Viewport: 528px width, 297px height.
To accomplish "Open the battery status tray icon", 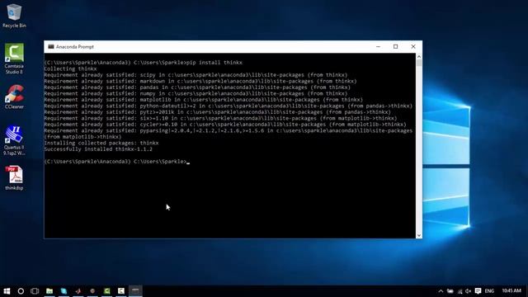I will click(x=450, y=291).
